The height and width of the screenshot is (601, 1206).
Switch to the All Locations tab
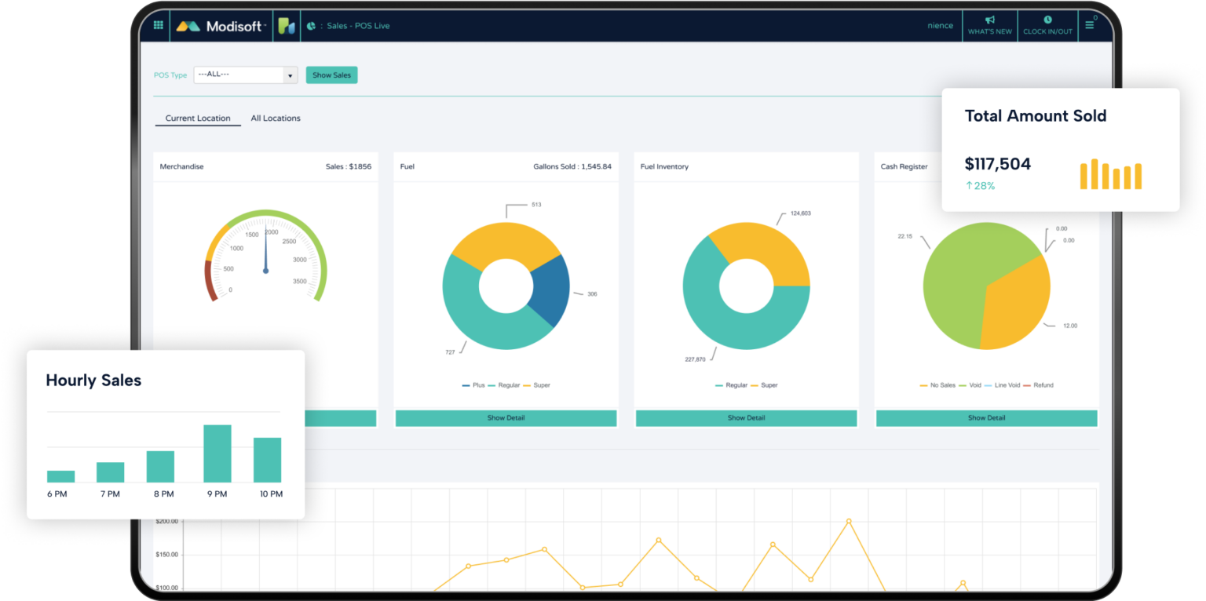point(276,118)
